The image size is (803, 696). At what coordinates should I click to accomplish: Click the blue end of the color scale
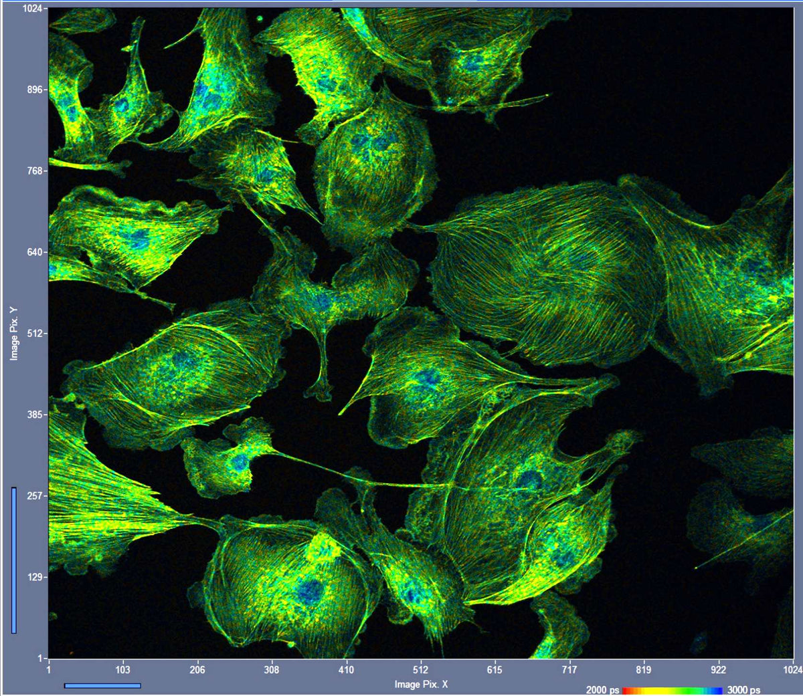click(719, 690)
